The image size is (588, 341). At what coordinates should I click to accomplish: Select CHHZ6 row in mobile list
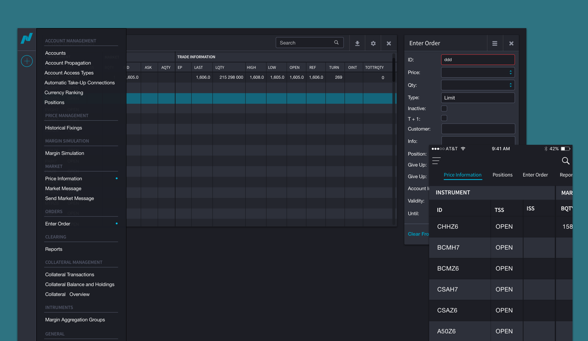pyautogui.click(x=501, y=226)
